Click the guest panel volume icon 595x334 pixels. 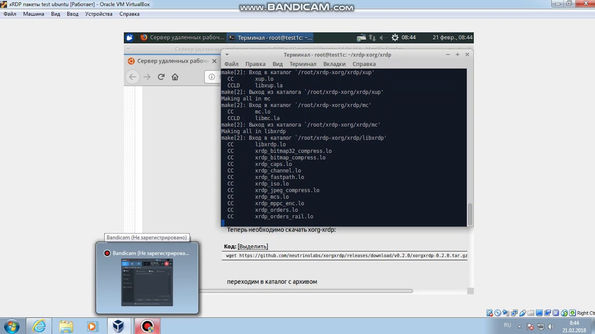coord(383,38)
